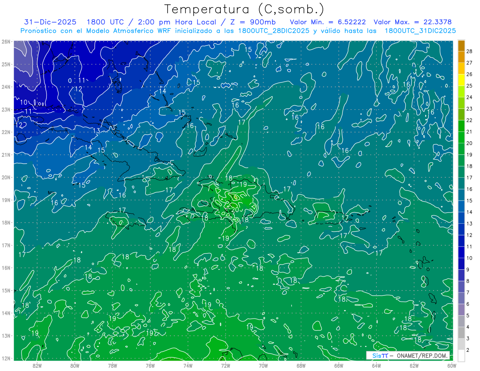Click the bright yellow legend swatch between 25 and 26
The width and height of the screenshot is (480, 371).
[461, 80]
